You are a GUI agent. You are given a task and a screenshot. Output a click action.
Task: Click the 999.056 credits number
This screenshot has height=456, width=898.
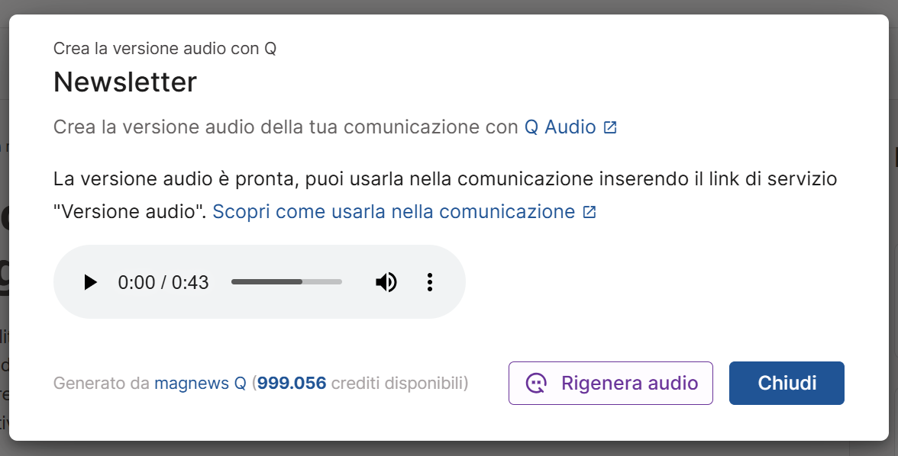292,383
